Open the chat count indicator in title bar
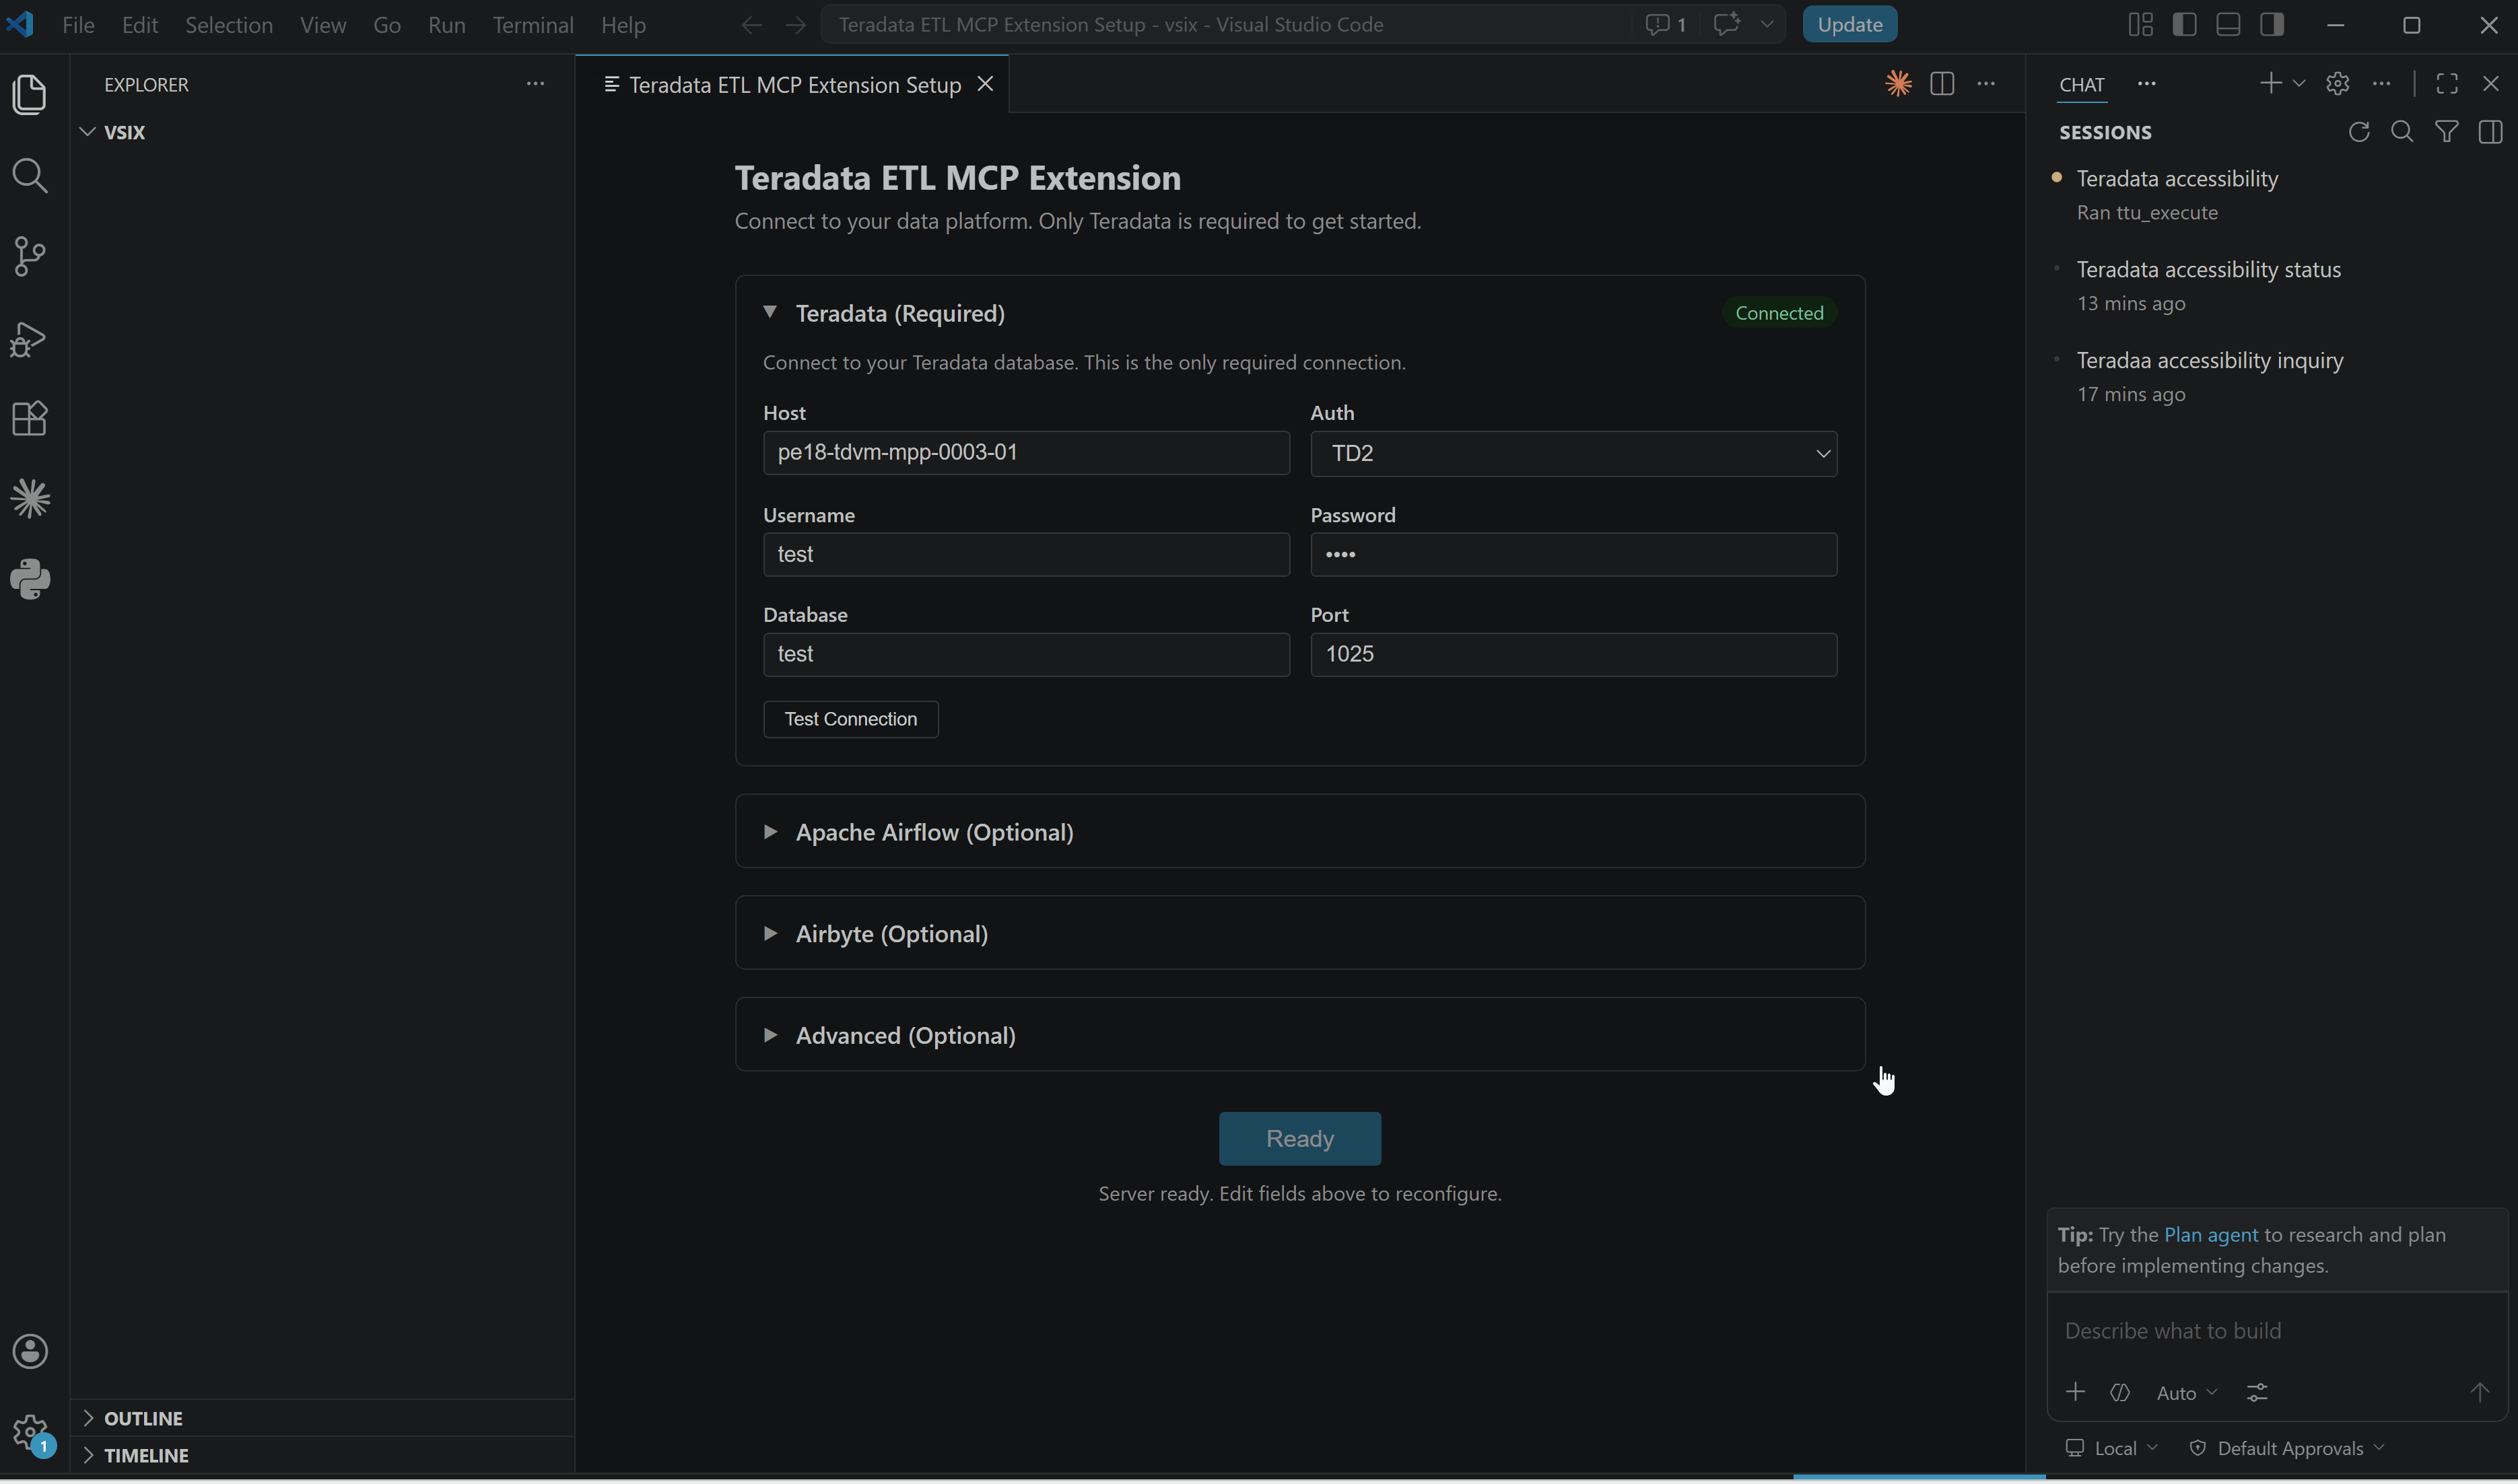This screenshot has width=2518, height=1484. point(1666,24)
